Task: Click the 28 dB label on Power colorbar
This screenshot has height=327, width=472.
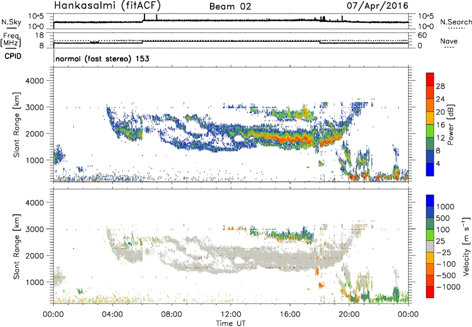Action: click(440, 86)
